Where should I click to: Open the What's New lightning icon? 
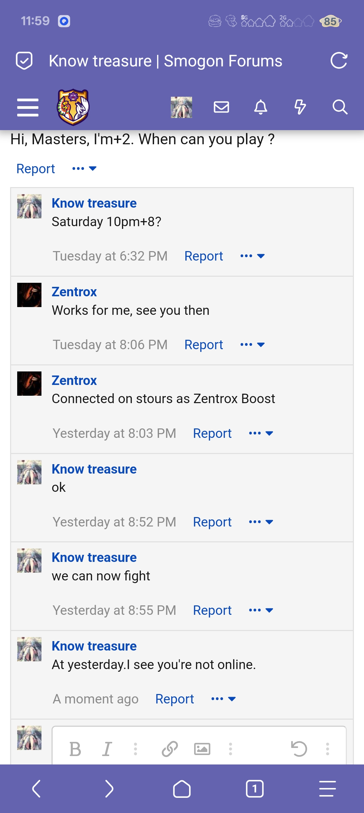tap(300, 107)
